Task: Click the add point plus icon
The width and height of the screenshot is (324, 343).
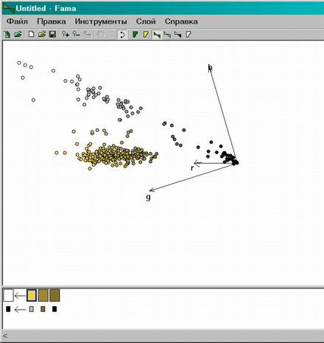Action: [66, 35]
